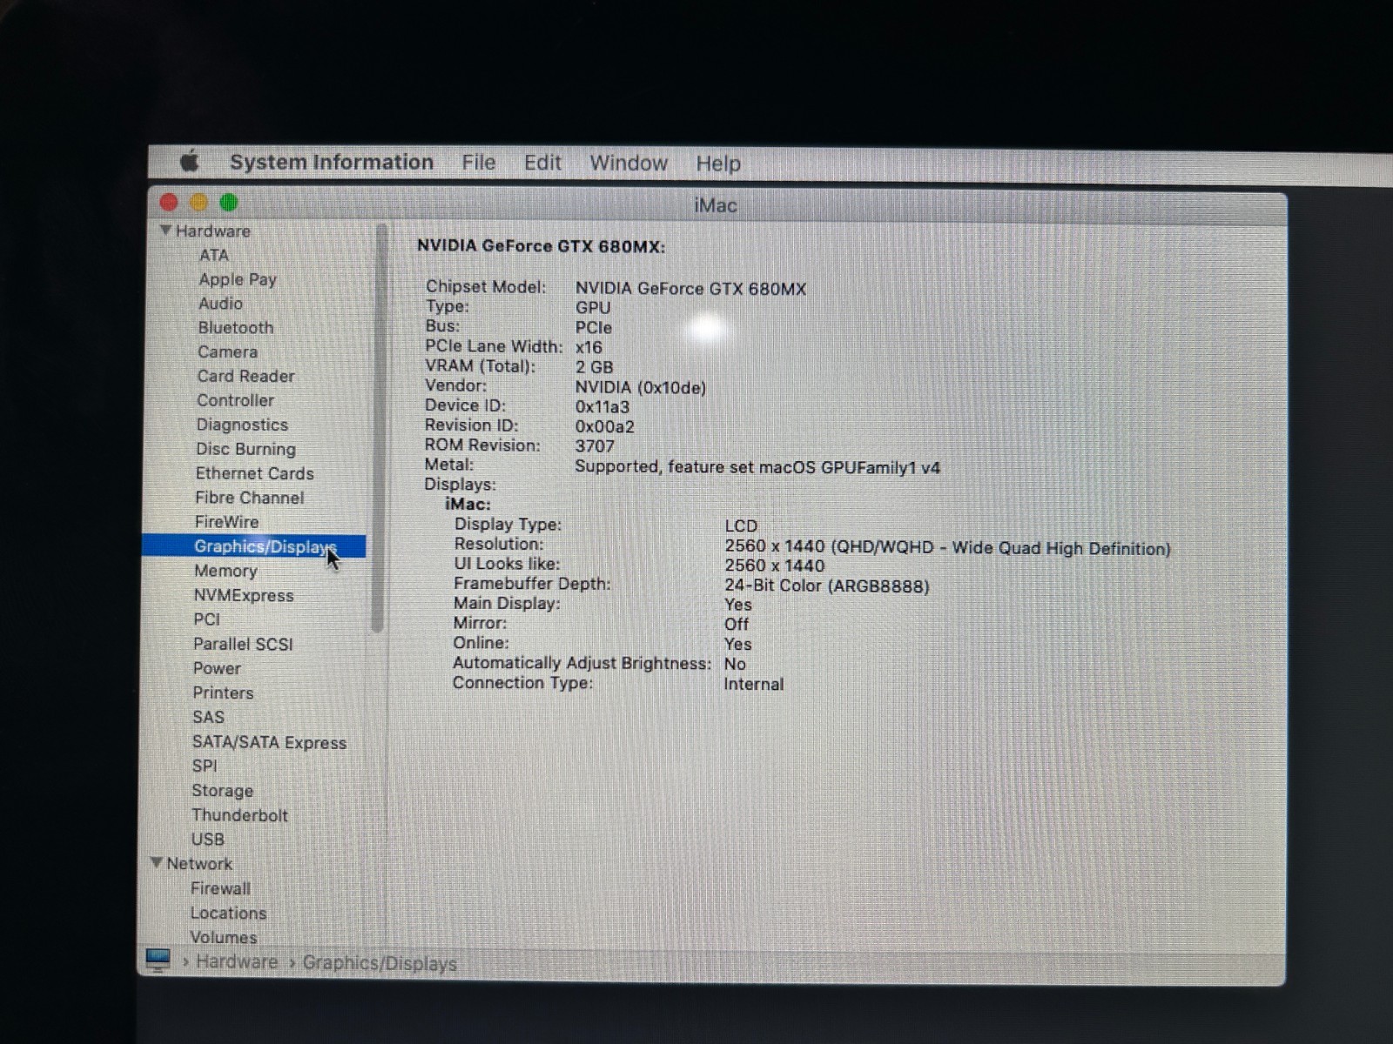Click the Device ID value 0x11a3
The width and height of the screenshot is (1393, 1044).
click(x=602, y=407)
